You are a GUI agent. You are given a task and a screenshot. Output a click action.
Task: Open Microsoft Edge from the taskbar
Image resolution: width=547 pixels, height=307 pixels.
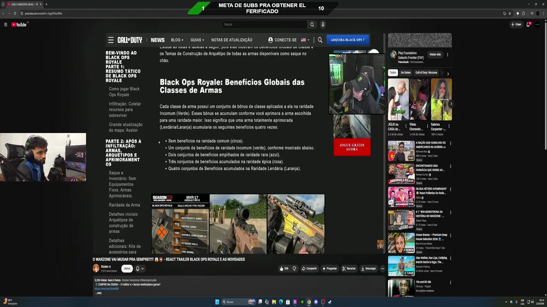(x=281, y=302)
